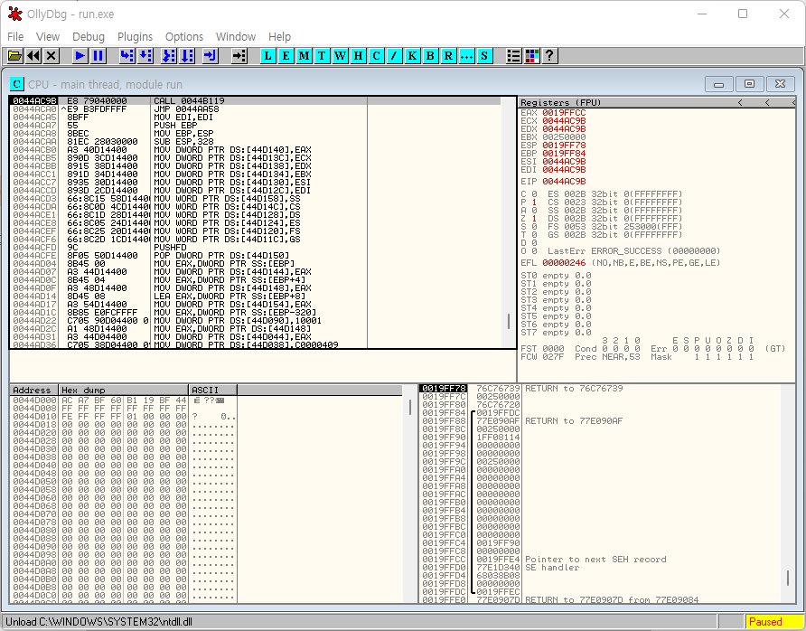Select EIP register value 0044AC9B
Viewport: 806px width, 631px height.
pyautogui.click(x=564, y=182)
